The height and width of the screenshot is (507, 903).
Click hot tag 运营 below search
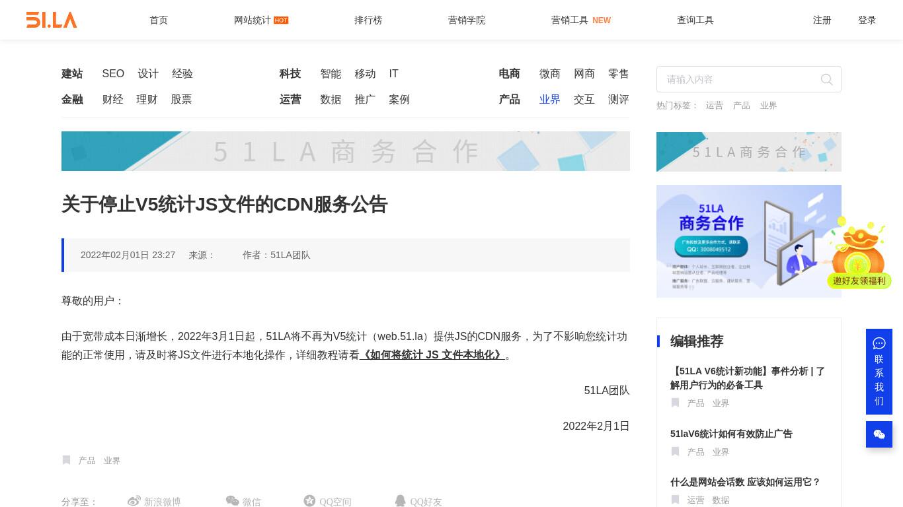(x=715, y=106)
